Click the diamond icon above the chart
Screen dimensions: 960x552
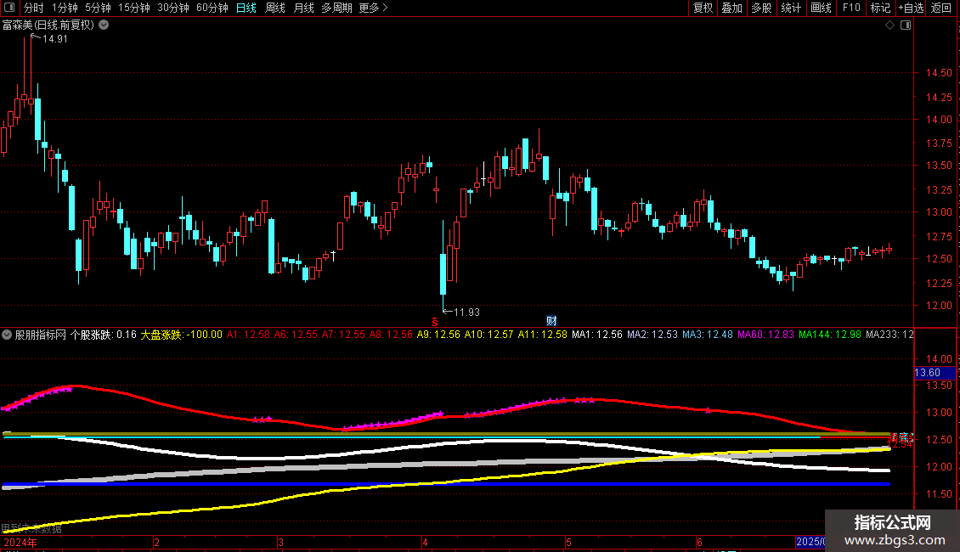tap(890, 25)
